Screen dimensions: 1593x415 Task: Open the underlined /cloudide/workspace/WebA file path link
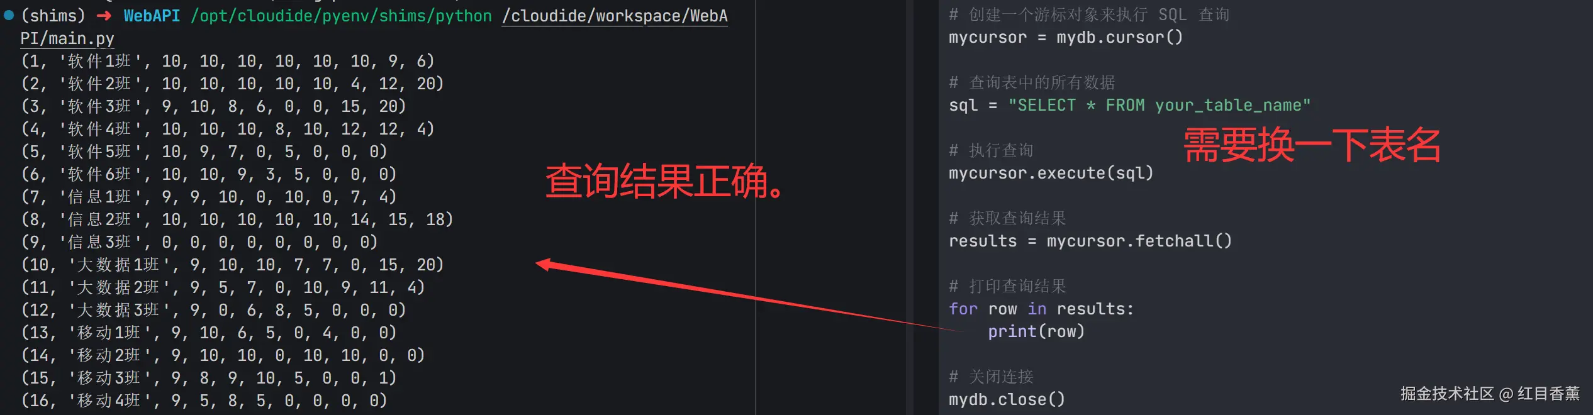click(x=615, y=16)
